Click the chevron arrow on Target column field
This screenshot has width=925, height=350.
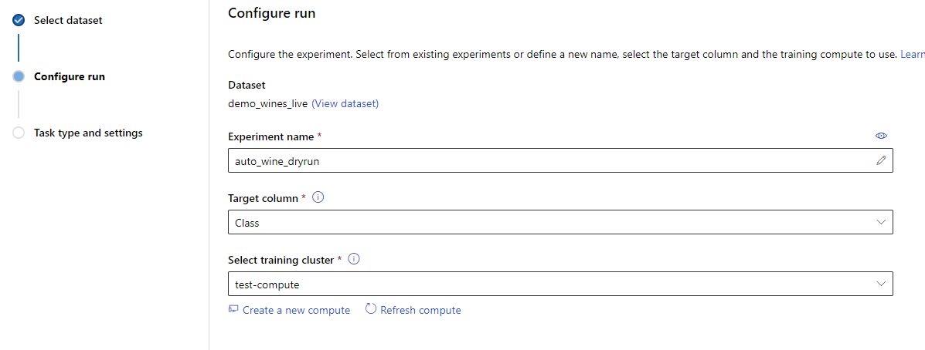(881, 222)
